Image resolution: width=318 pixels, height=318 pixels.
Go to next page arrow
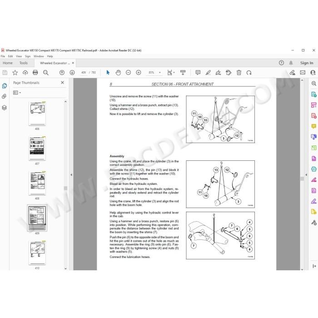pyautogui.click(x=72, y=72)
